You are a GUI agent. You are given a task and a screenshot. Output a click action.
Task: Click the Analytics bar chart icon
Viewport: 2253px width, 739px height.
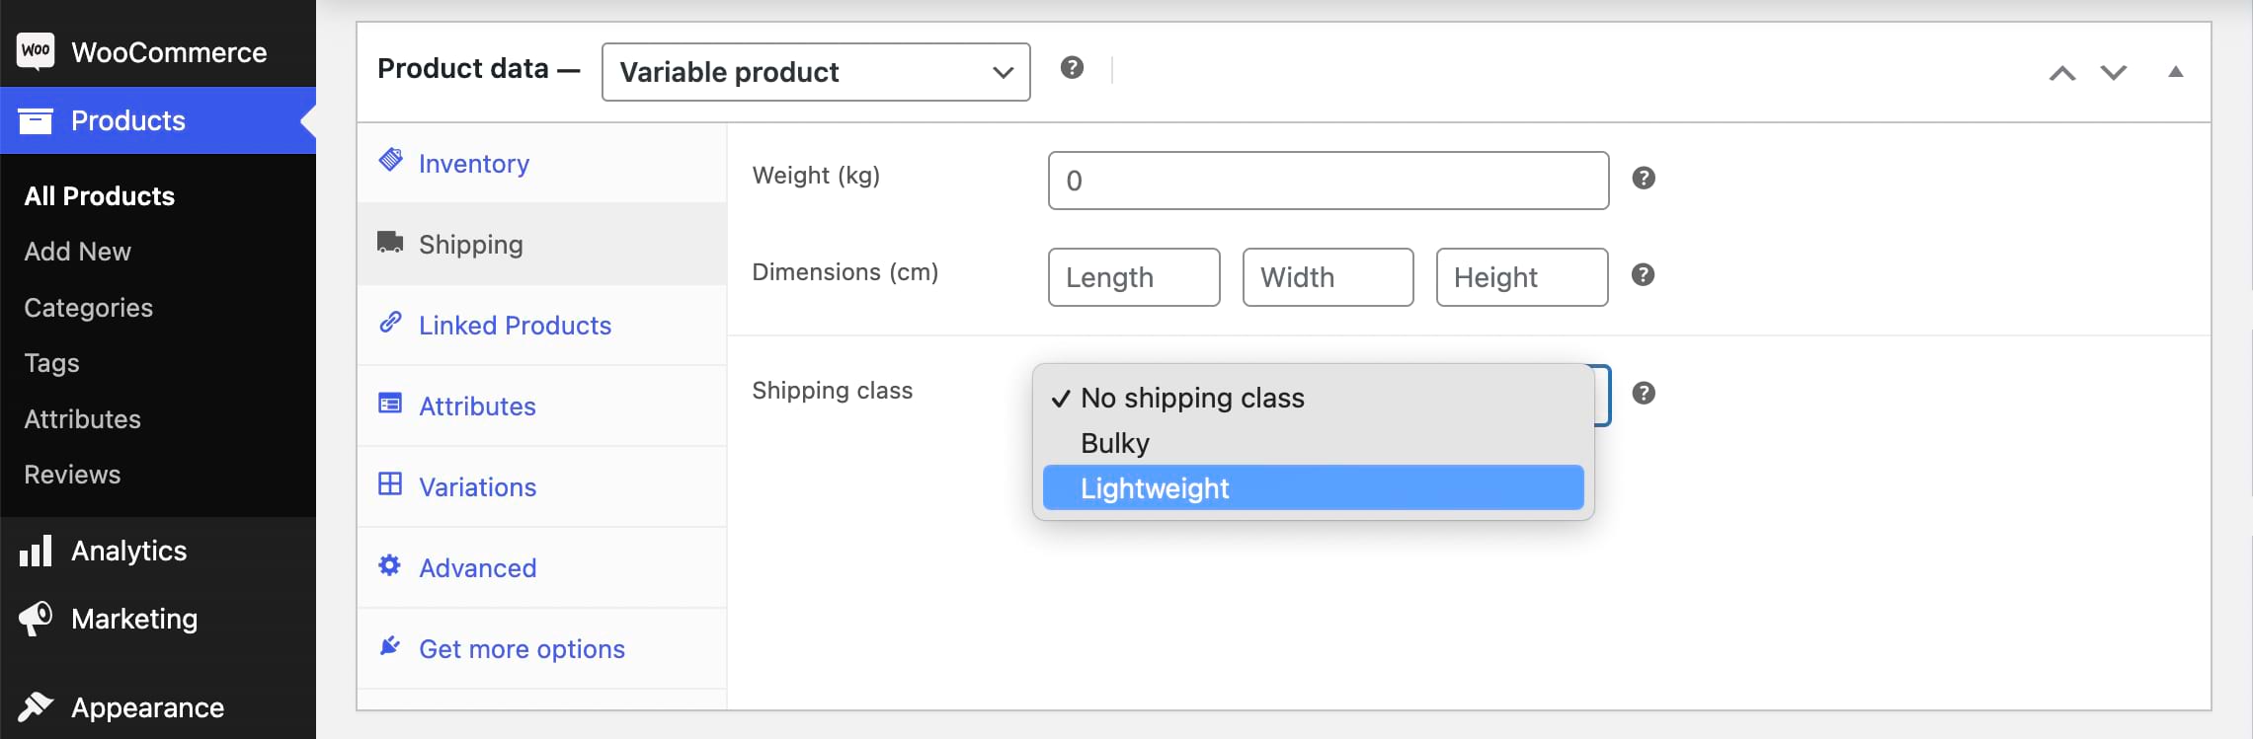[x=35, y=550]
